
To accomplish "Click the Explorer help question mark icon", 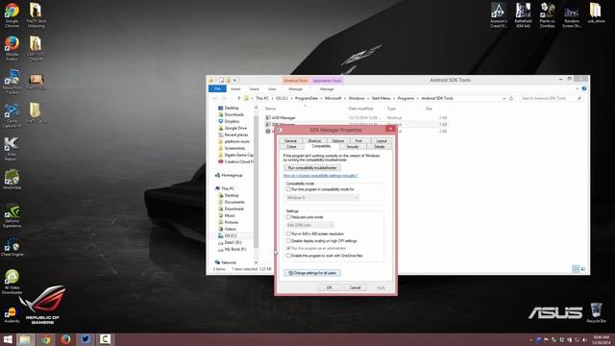I will coord(584,88).
